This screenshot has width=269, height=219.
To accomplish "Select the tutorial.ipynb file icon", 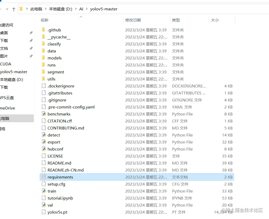I will coord(44,198).
